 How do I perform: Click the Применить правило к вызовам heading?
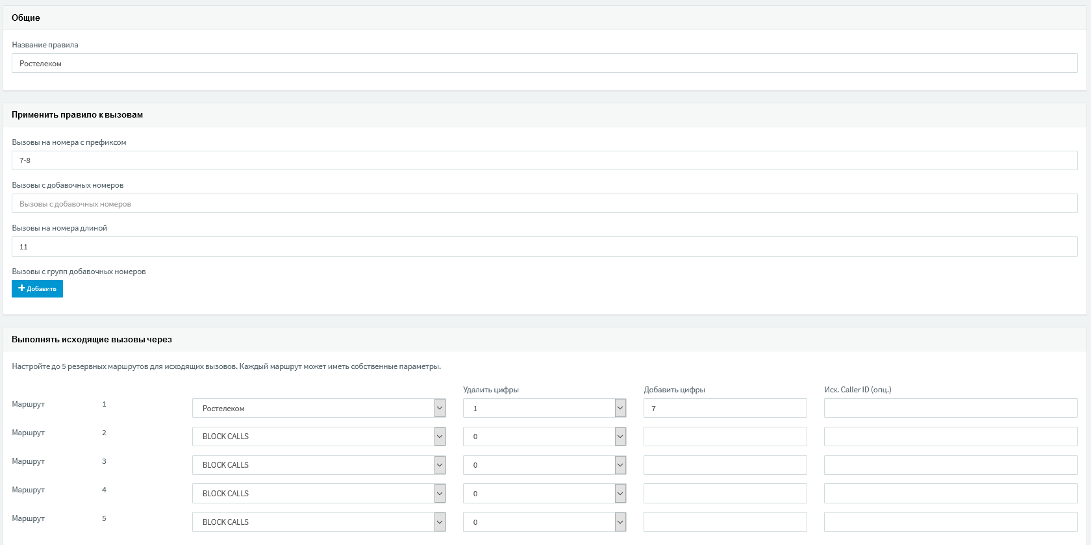click(x=77, y=114)
